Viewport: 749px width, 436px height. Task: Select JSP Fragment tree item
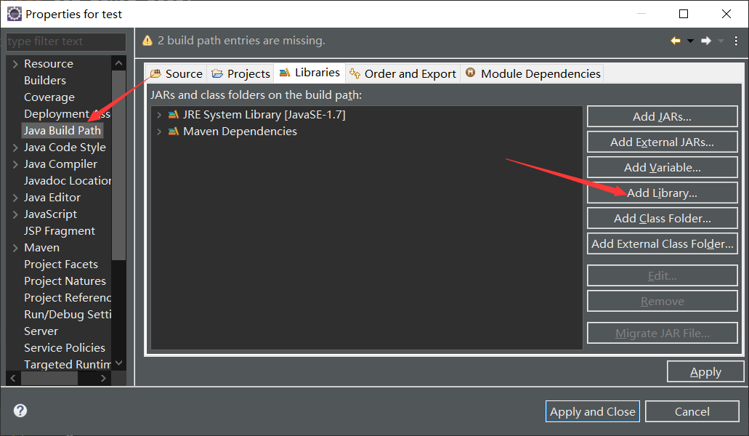tap(60, 230)
